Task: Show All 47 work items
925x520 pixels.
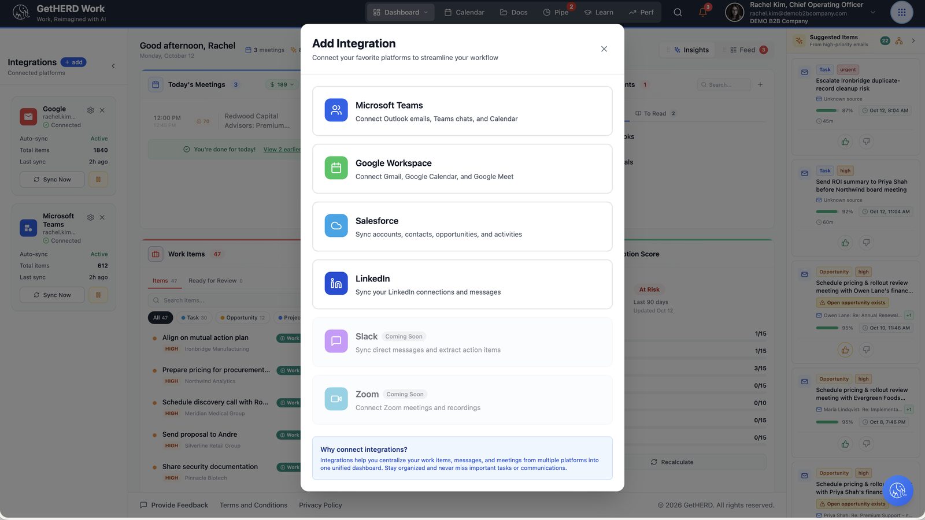Action: (x=160, y=318)
